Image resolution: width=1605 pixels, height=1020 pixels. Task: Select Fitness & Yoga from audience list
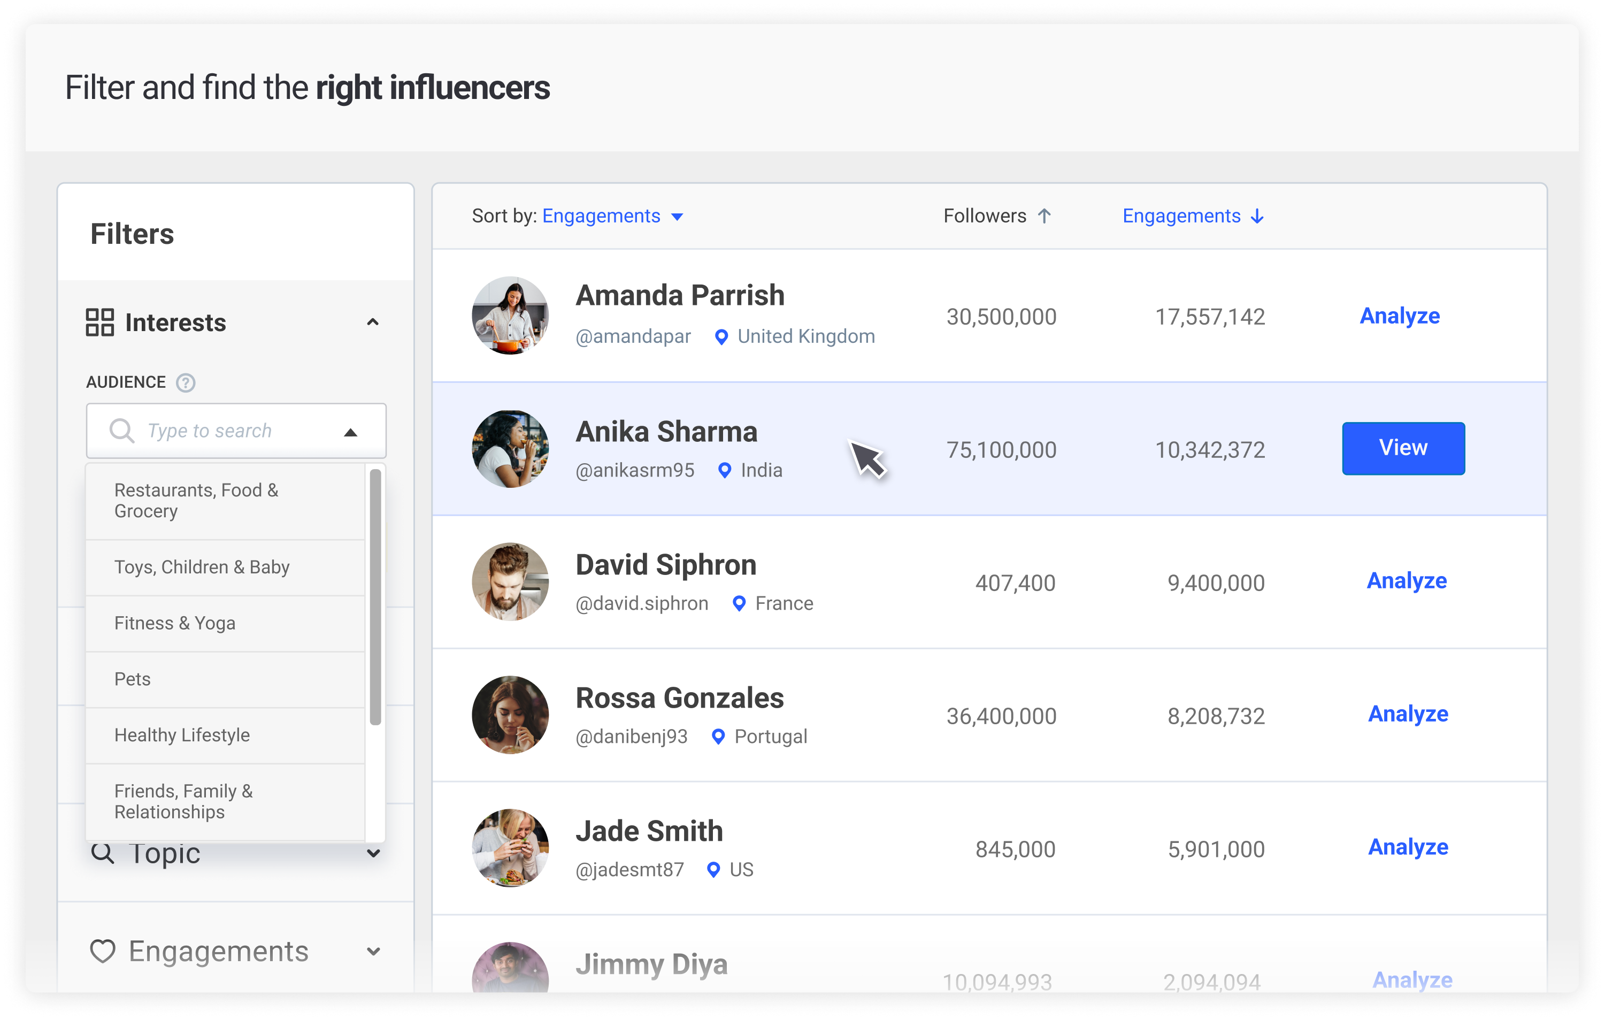coord(175,623)
